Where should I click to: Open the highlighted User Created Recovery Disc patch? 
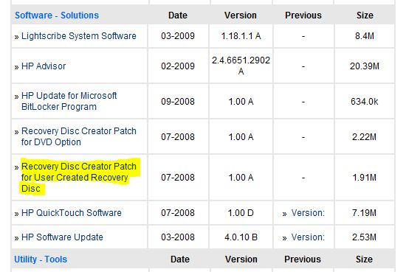[x=79, y=178]
